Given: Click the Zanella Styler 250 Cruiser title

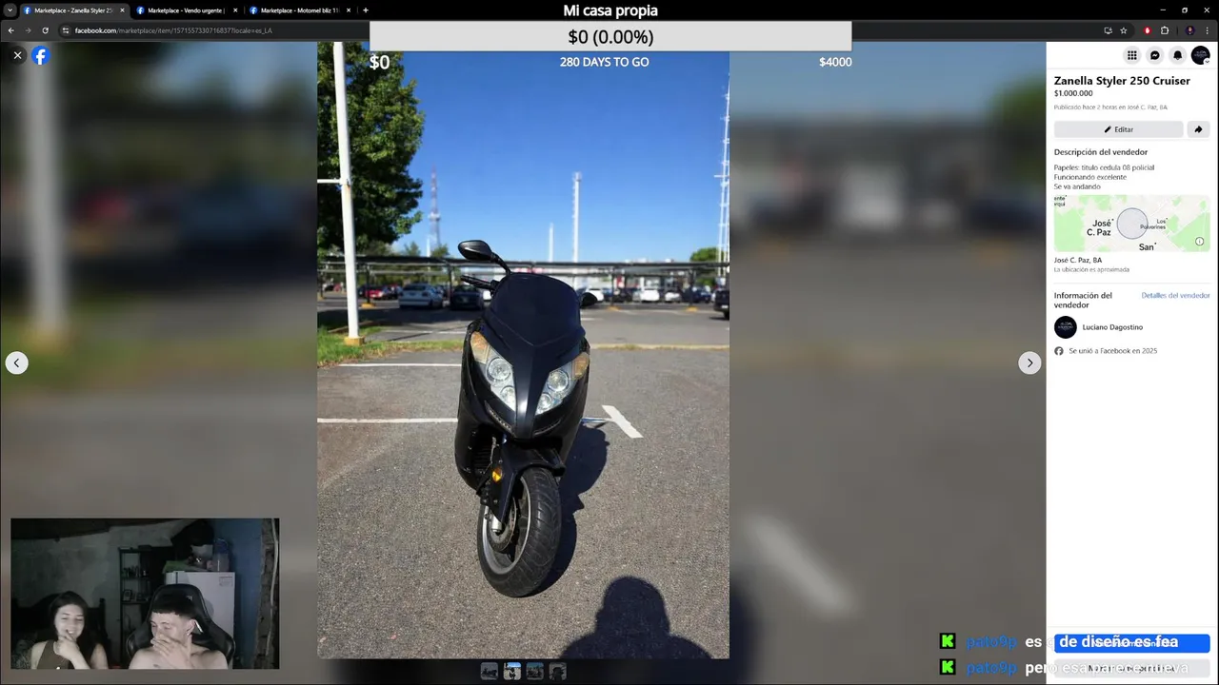Looking at the screenshot, I should (x=1122, y=81).
